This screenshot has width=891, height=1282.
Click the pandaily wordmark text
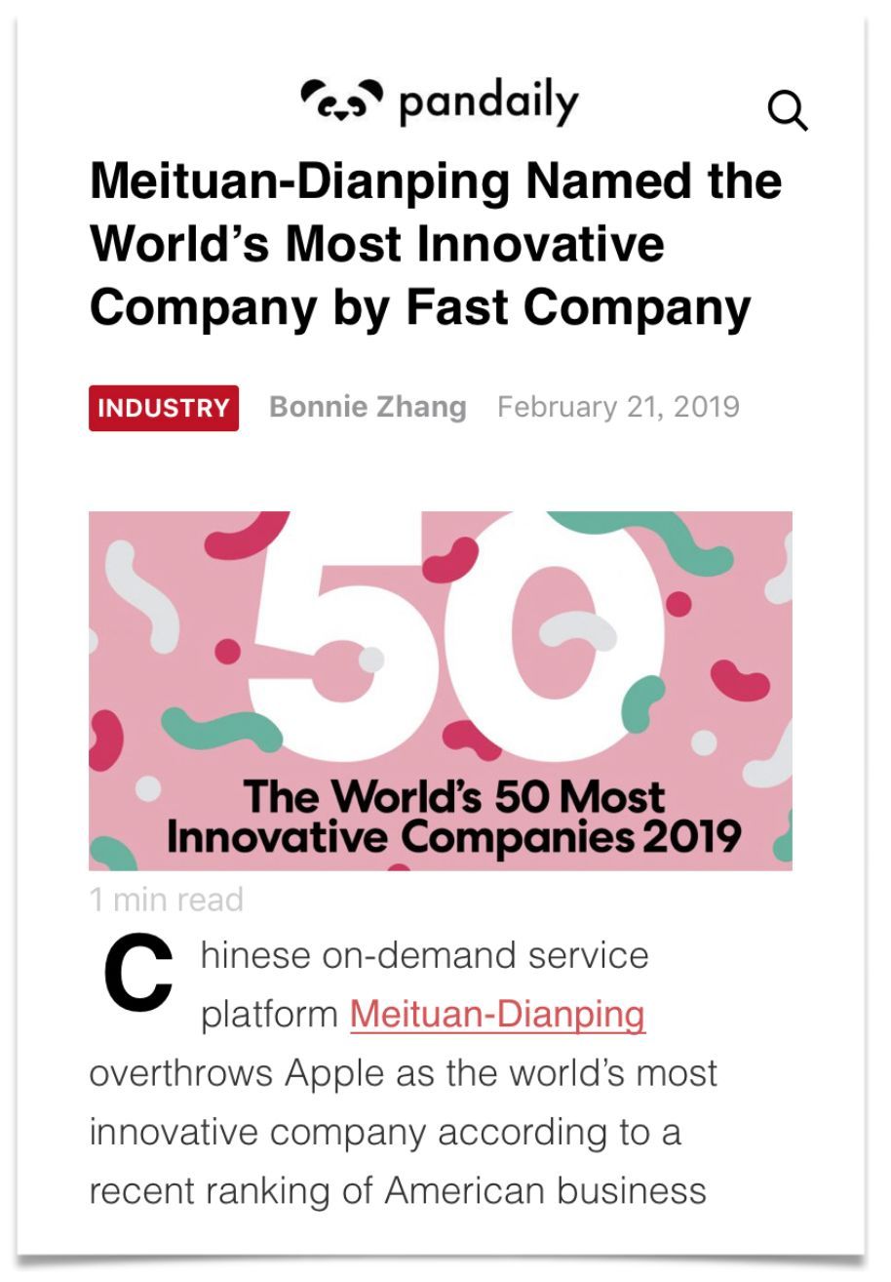[x=488, y=103]
